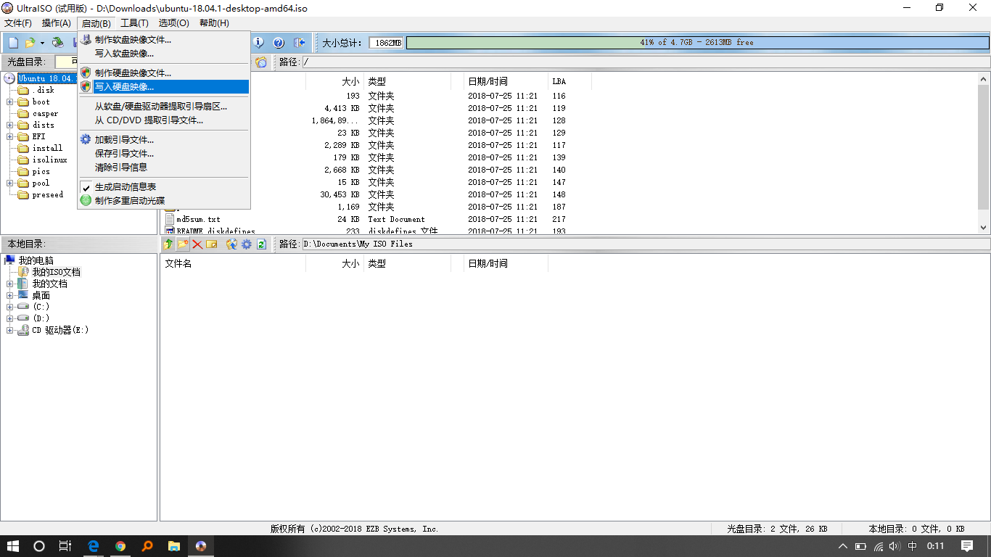This screenshot has height=557, width=991.
Task: Choose 制作软盘映像文件... from the menu
Action: coord(164,40)
